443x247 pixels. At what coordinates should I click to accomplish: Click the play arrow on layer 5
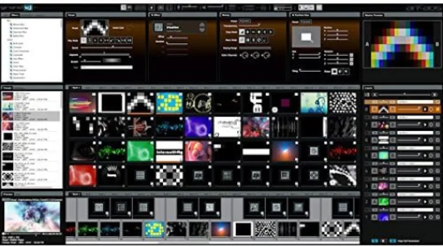425,155
